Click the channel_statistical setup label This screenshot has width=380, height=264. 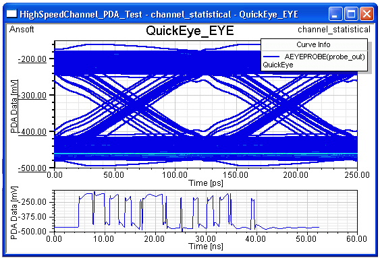[x=334, y=30]
